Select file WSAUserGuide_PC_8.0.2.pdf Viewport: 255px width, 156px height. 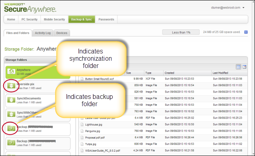tap(103, 151)
